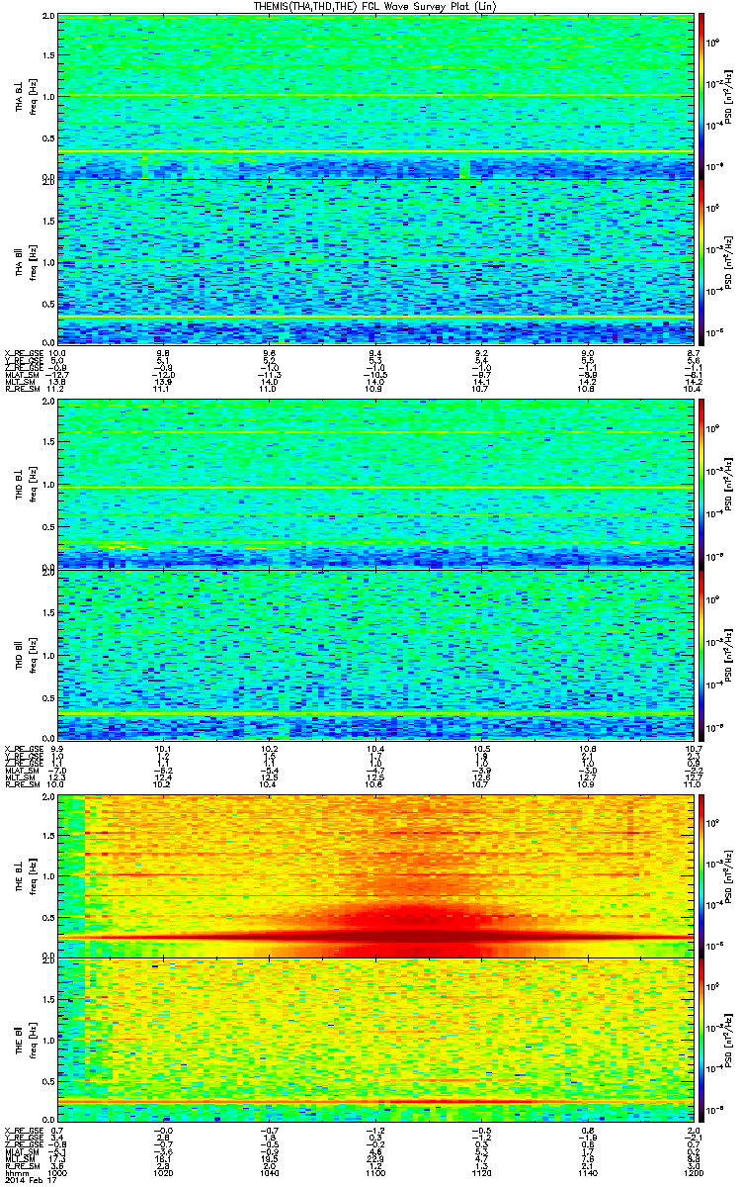This screenshot has width=741, height=1187.
Task: Select the THD B⊥ spectrogram panel
Action: coord(375,485)
